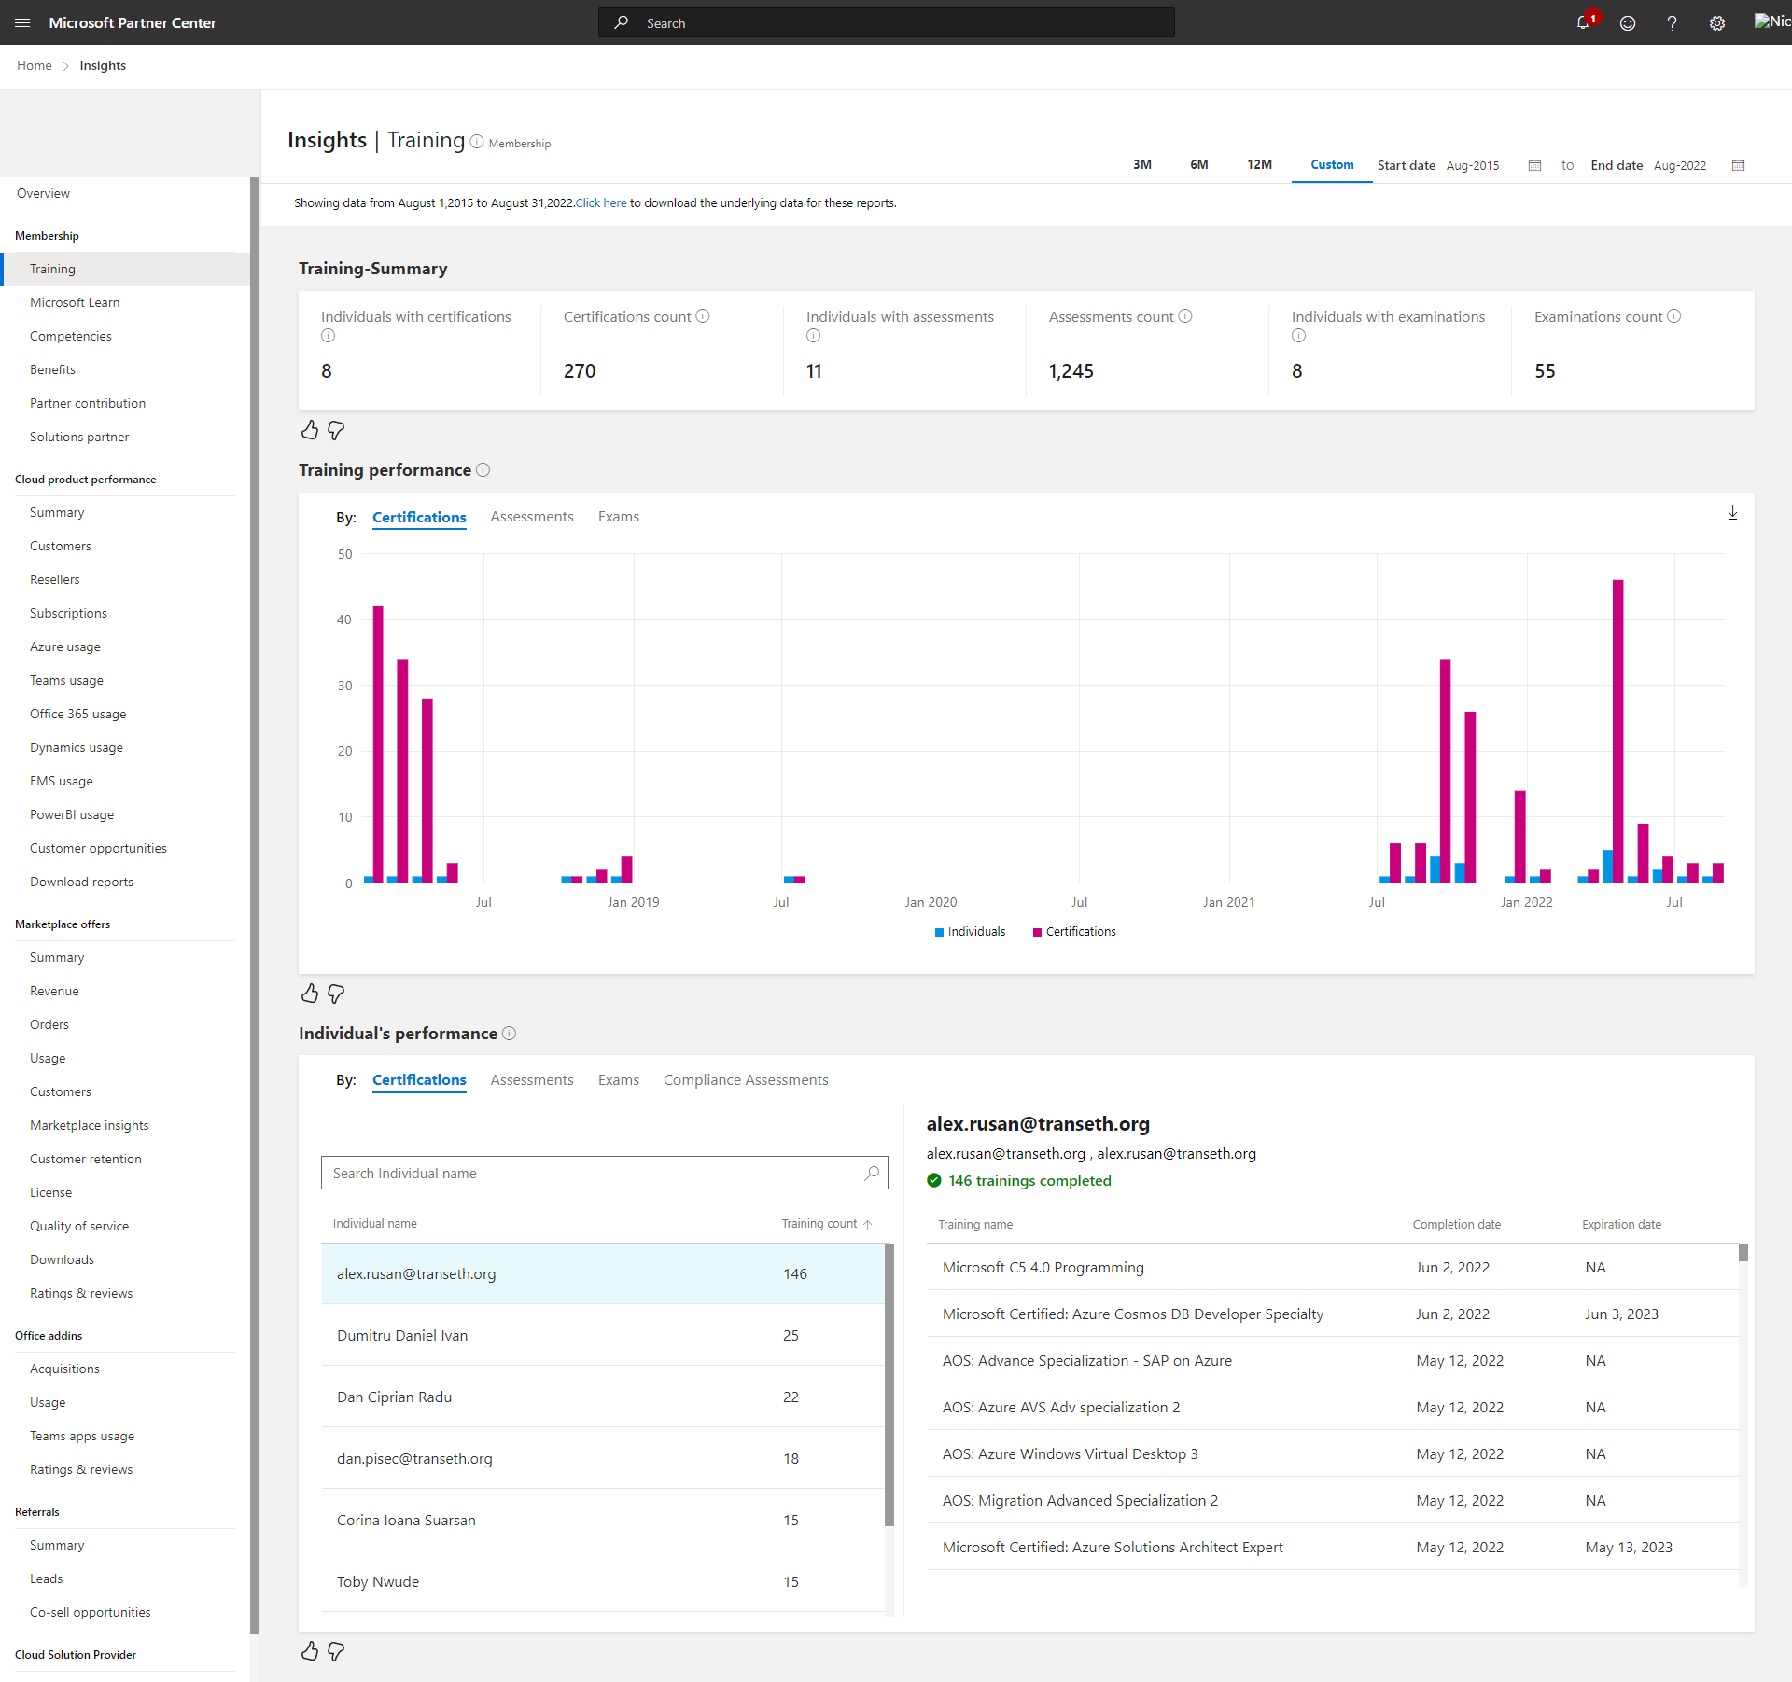The height and width of the screenshot is (1682, 1792).
Task: Thumbs up the Individual's performance section
Action: [x=310, y=1651]
